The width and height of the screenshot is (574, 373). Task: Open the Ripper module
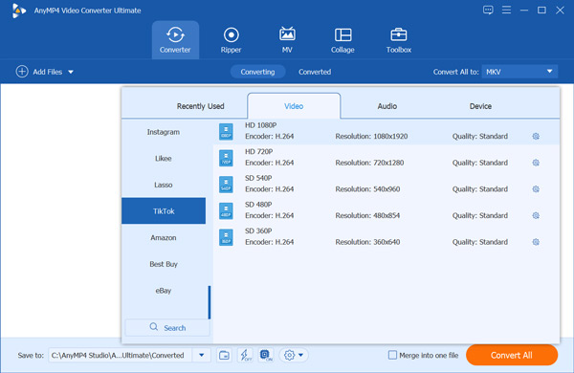click(231, 40)
